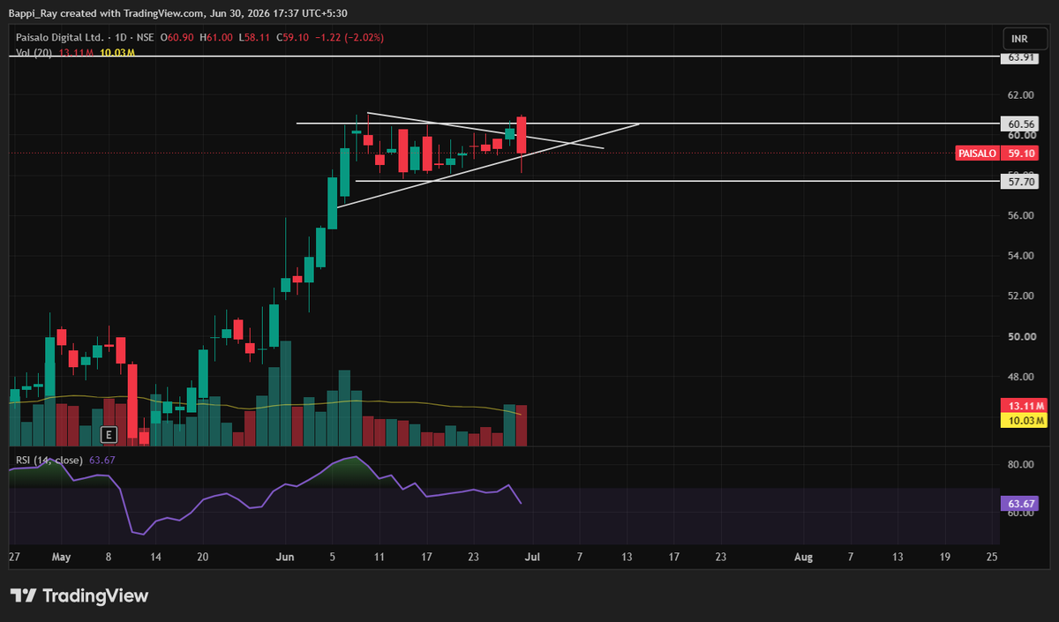Click the 52.00 price axis value
The height and width of the screenshot is (622, 1059).
(x=1021, y=296)
